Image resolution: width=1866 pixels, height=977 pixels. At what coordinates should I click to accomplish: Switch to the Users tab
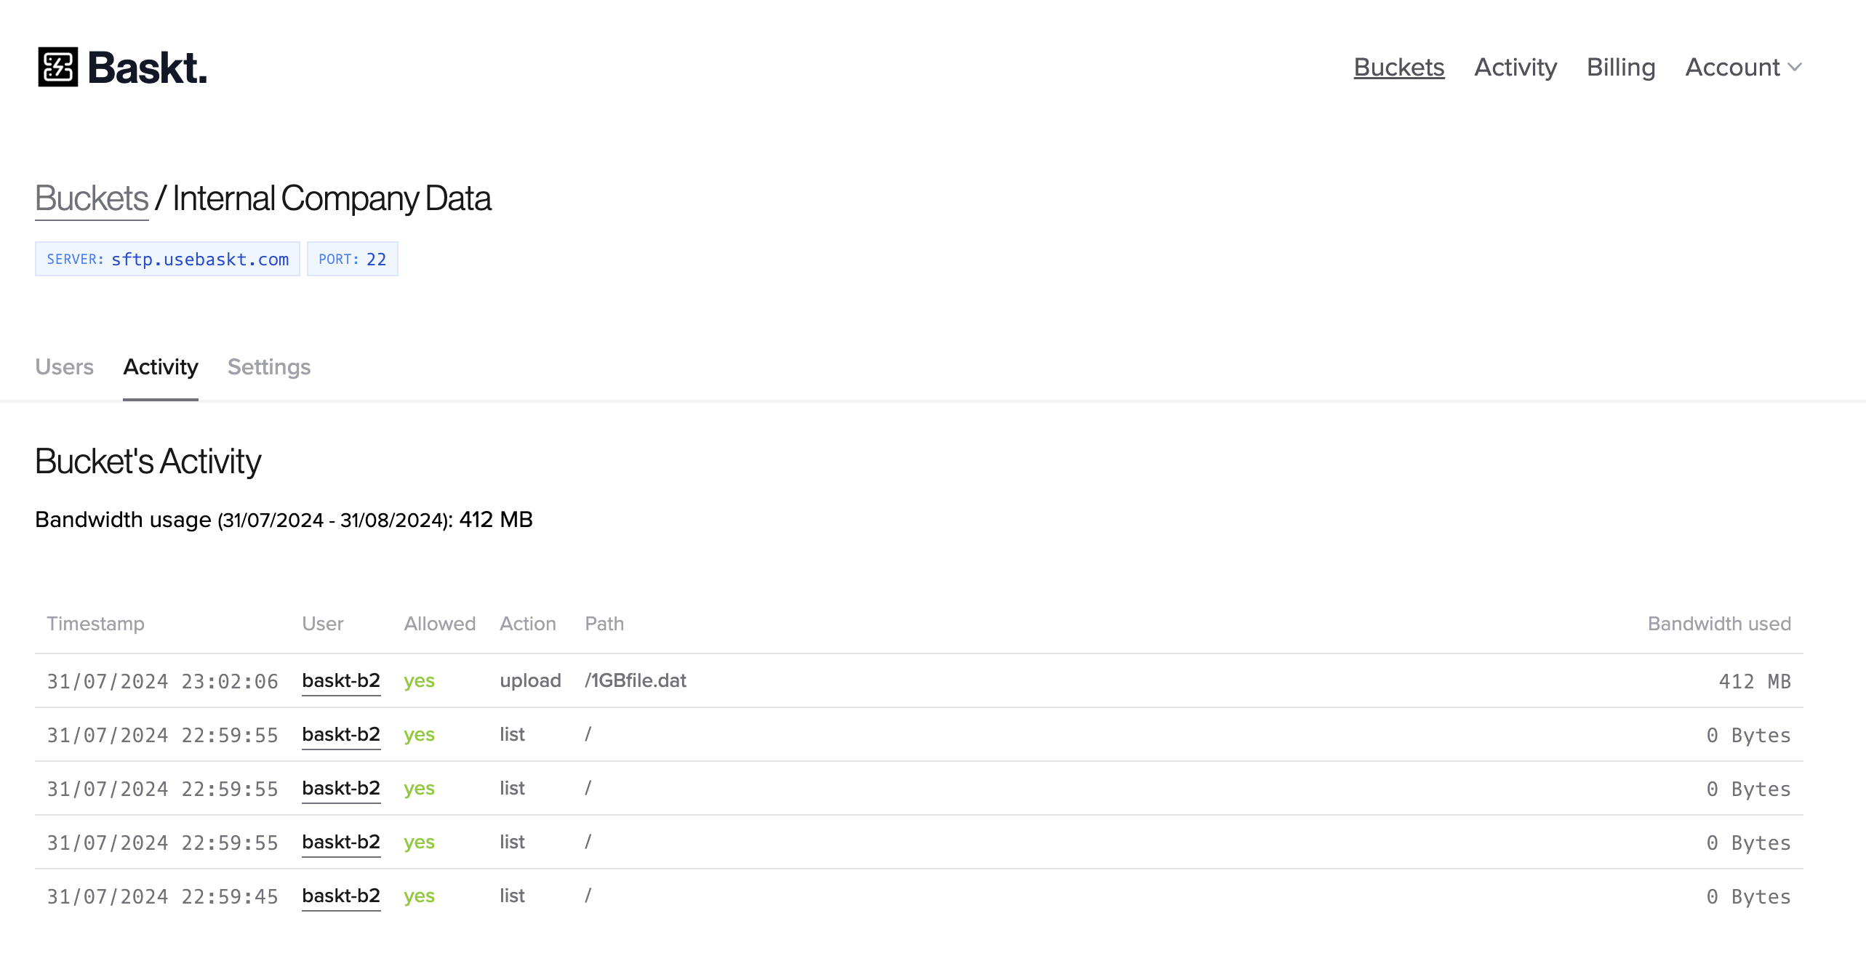point(64,367)
